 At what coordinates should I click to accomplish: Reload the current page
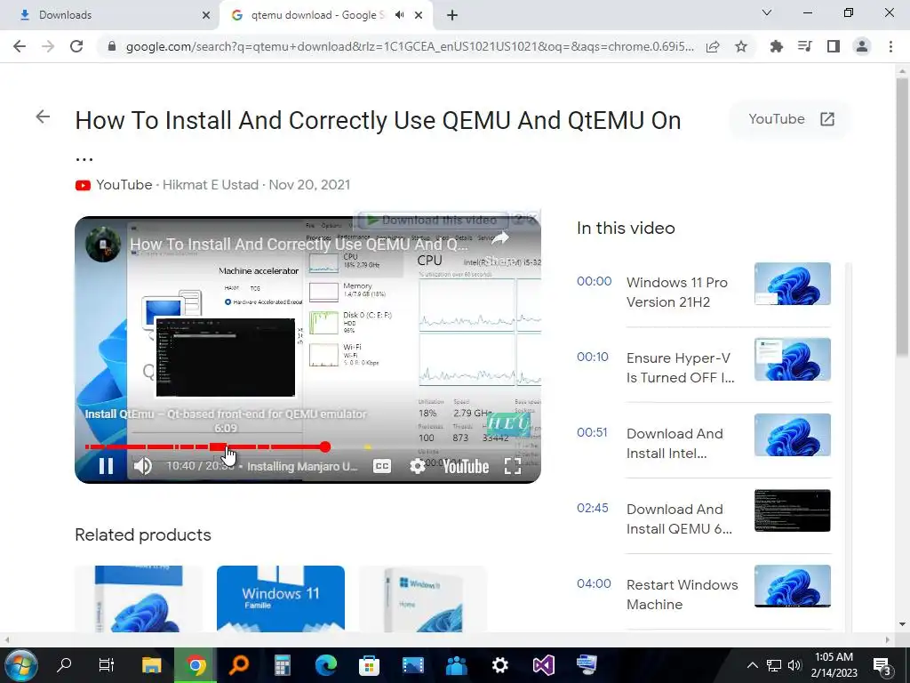[76, 46]
